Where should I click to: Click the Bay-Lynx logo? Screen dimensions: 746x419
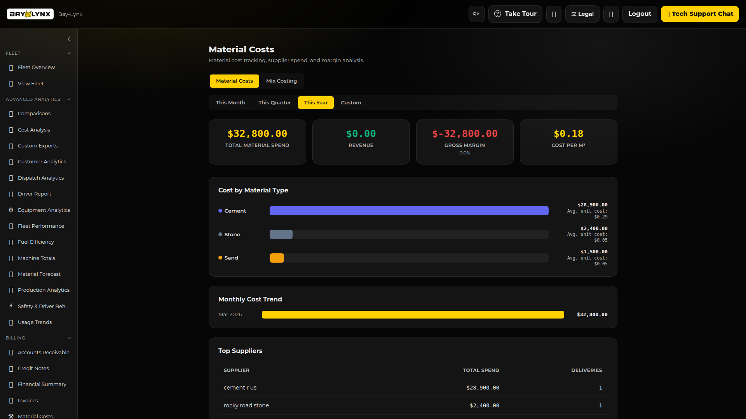(30, 14)
